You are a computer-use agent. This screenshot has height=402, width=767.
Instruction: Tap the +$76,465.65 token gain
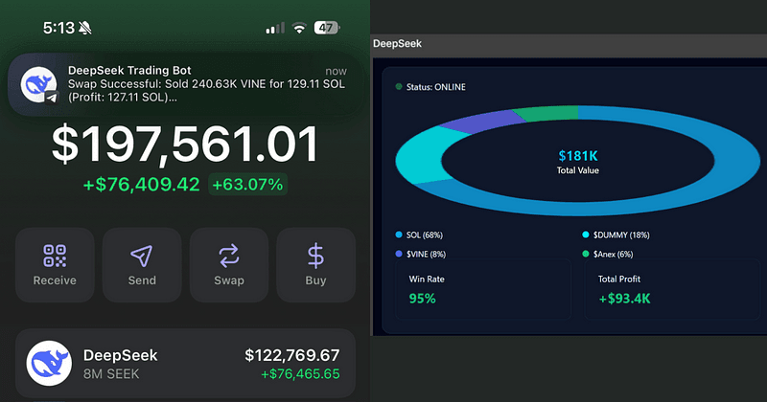pyautogui.click(x=300, y=374)
